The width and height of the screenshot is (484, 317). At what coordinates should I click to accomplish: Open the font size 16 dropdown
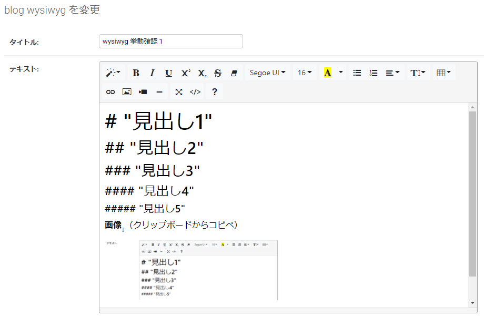tap(305, 73)
